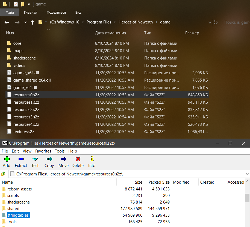
Task: Maximize the 7-Zip window
Action: coord(230,143)
